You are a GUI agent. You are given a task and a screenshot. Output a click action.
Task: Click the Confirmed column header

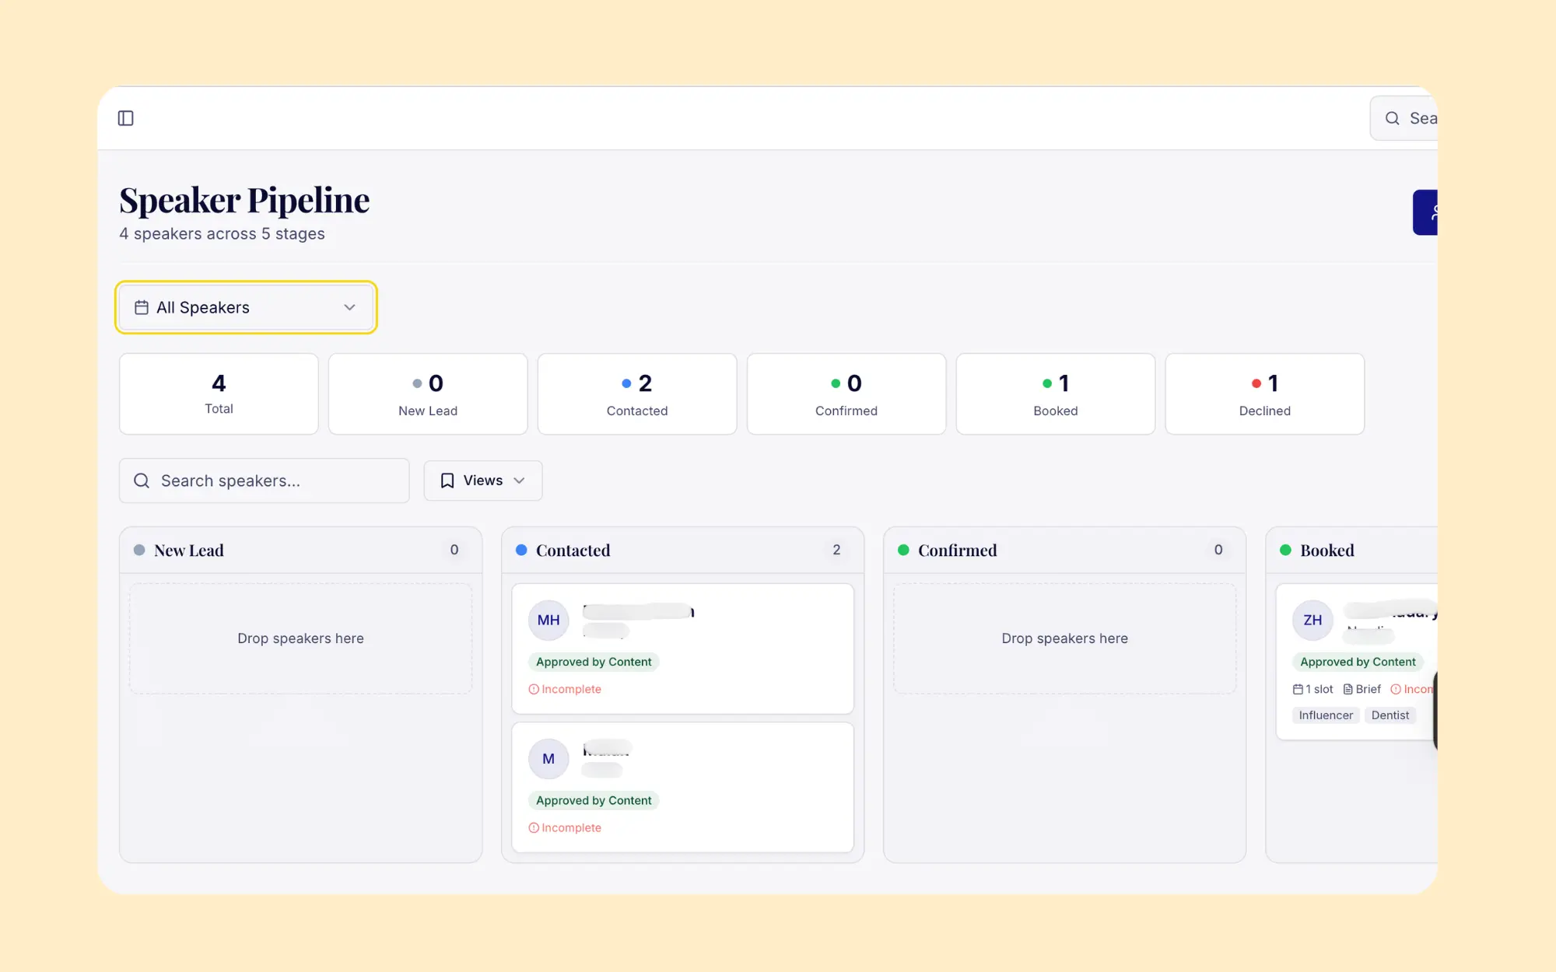pyautogui.click(x=1064, y=550)
